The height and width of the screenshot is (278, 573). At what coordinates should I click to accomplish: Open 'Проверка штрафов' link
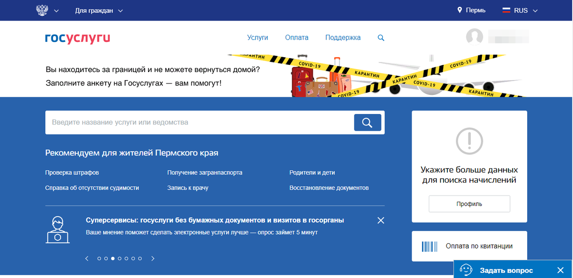coord(72,173)
